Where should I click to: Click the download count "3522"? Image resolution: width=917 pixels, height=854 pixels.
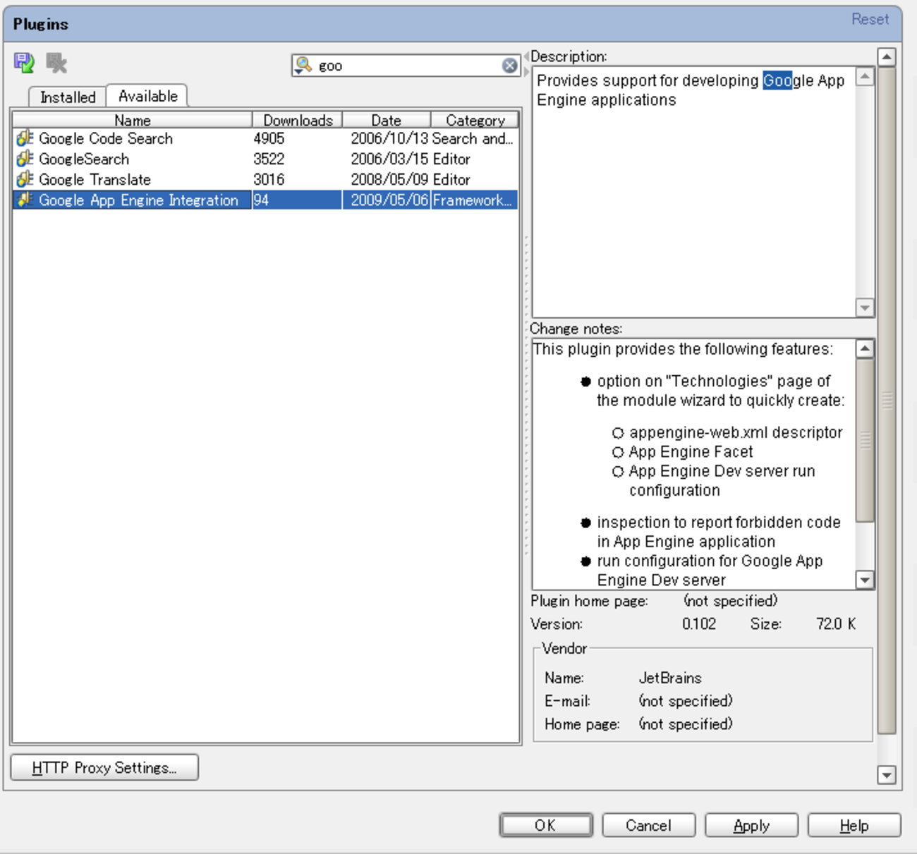pyautogui.click(x=269, y=159)
